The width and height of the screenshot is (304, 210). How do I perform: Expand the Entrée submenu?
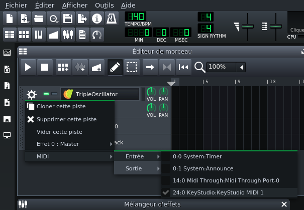pyautogui.click(x=138, y=156)
